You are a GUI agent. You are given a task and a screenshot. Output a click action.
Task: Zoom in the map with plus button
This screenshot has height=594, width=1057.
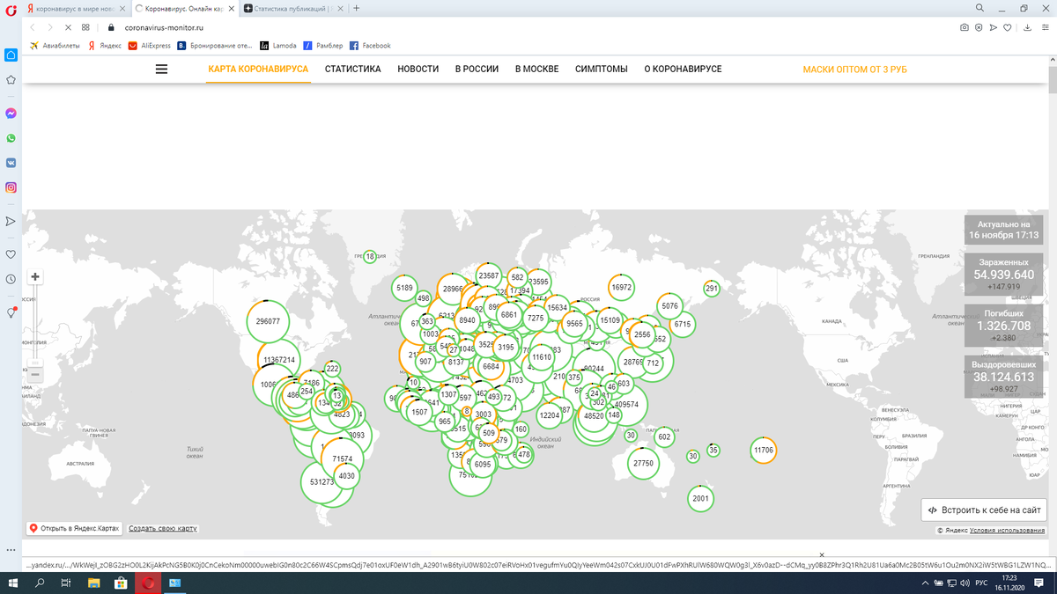pos(35,276)
